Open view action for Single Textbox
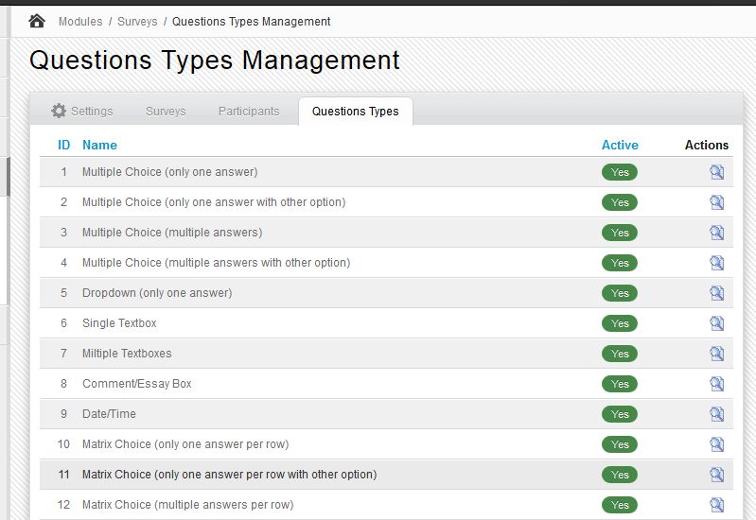 click(x=716, y=323)
